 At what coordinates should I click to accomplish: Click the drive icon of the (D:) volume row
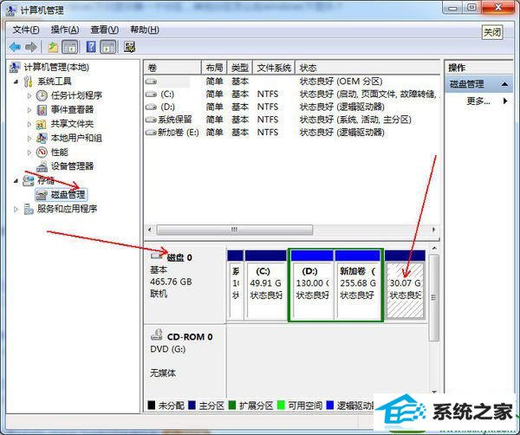pyautogui.click(x=151, y=107)
